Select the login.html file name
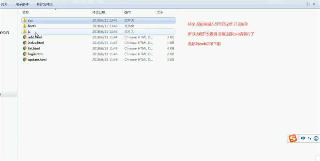 pos(35,54)
